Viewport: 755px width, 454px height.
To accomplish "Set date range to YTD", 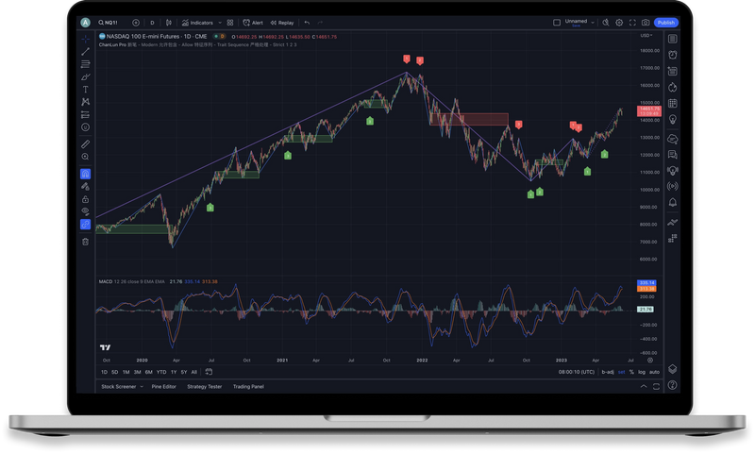I will point(161,372).
